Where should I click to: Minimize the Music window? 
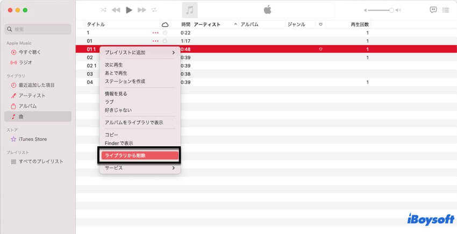coord(18,10)
